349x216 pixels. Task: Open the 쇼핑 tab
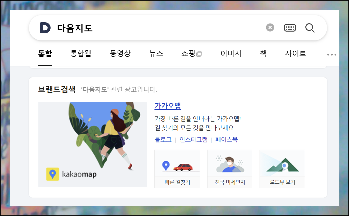click(192, 53)
